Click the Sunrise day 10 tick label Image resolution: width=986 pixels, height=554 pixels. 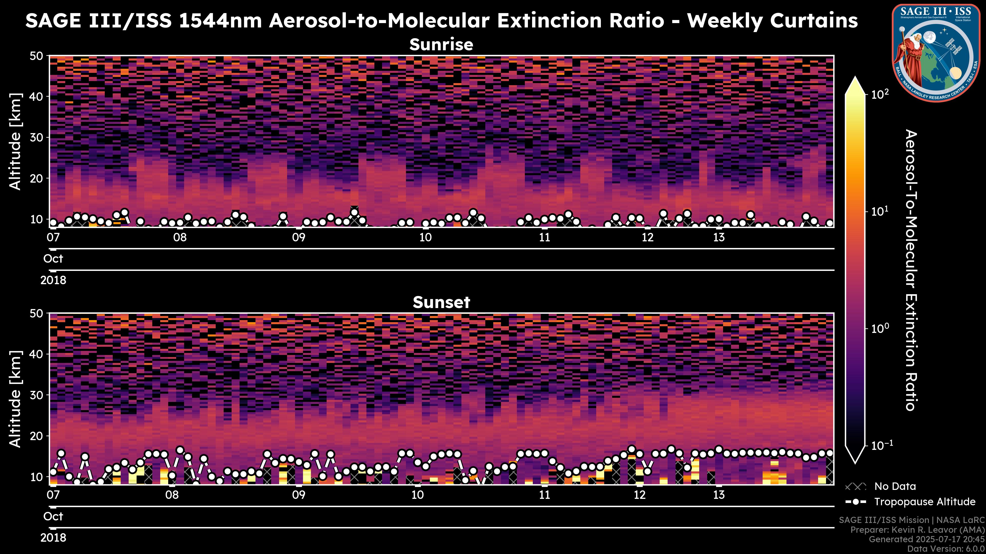[x=425, y=238]
